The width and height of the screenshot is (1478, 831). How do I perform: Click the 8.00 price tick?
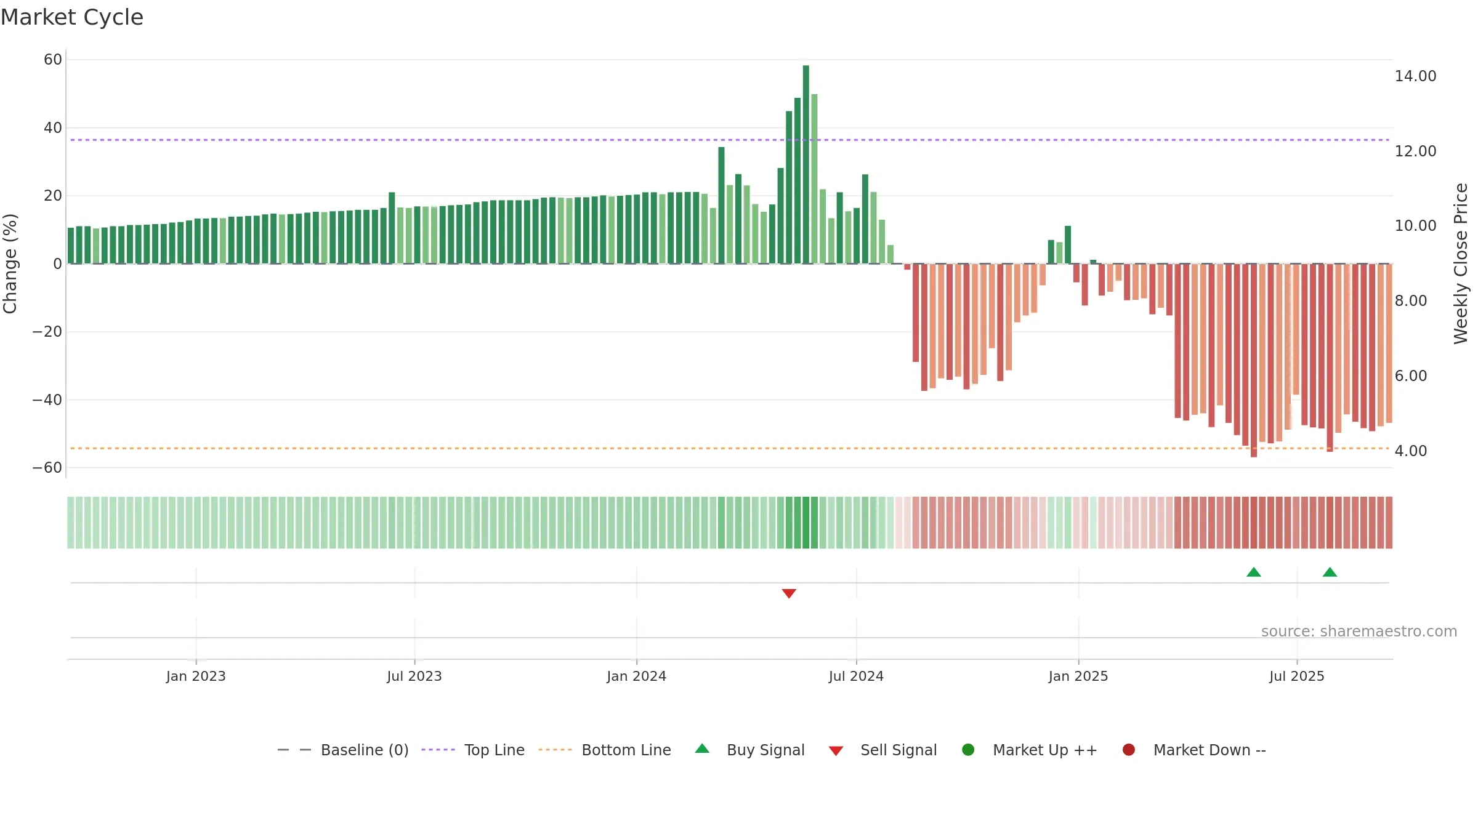tap(1411, 301)
